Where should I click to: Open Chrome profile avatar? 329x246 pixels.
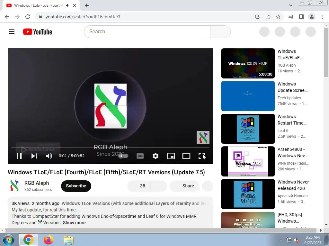coord(312,17)
